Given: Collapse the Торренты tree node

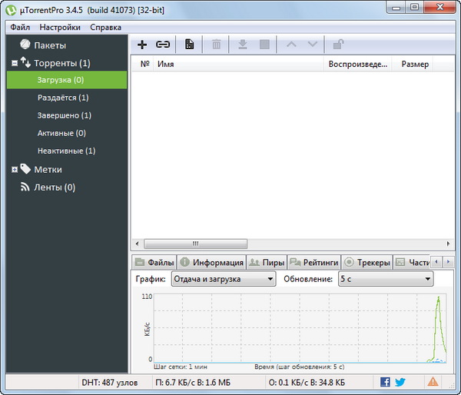Looking at the screenshot, I should pyautogui.click(x=15, y=63).
